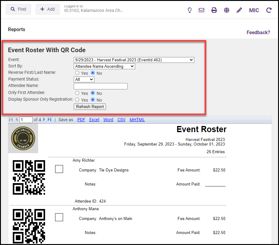This screenshot has width=279, height=245.
Task: Open the Payment Status dropdown
Action: coord(84,79)
